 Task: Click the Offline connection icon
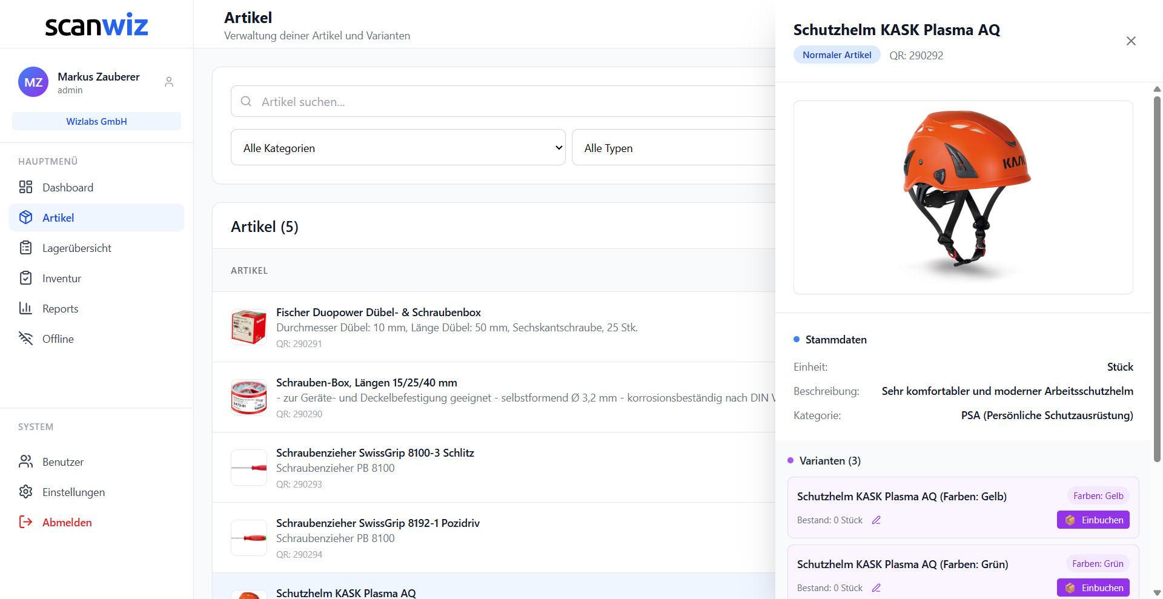click(25, 339)
